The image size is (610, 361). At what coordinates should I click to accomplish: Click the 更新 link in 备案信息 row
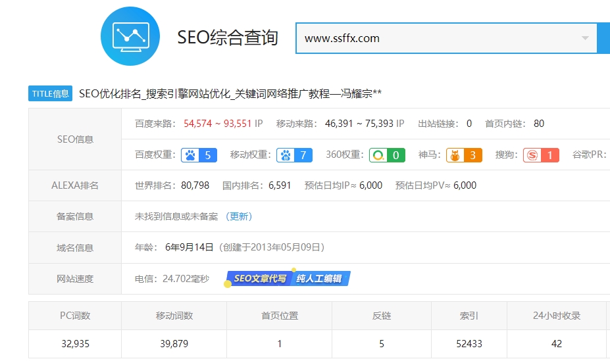click(239, 216)
